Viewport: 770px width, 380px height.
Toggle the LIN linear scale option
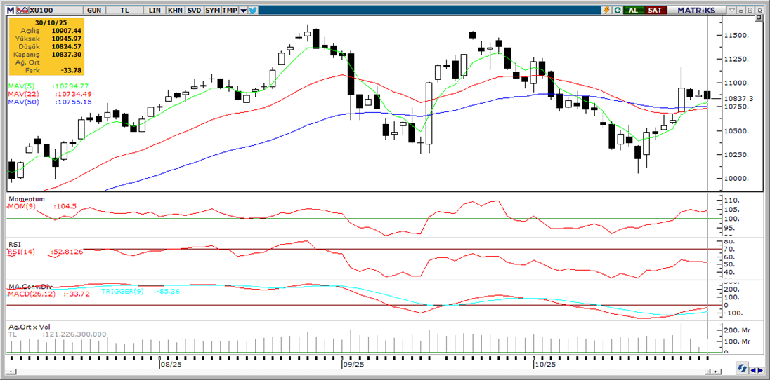(x=157, y=11)
